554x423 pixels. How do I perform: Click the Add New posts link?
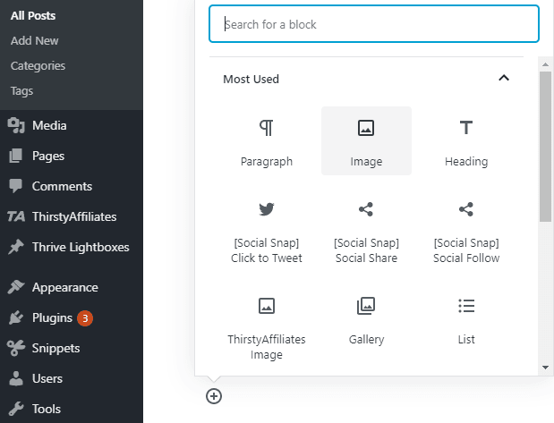coord(35,40)
